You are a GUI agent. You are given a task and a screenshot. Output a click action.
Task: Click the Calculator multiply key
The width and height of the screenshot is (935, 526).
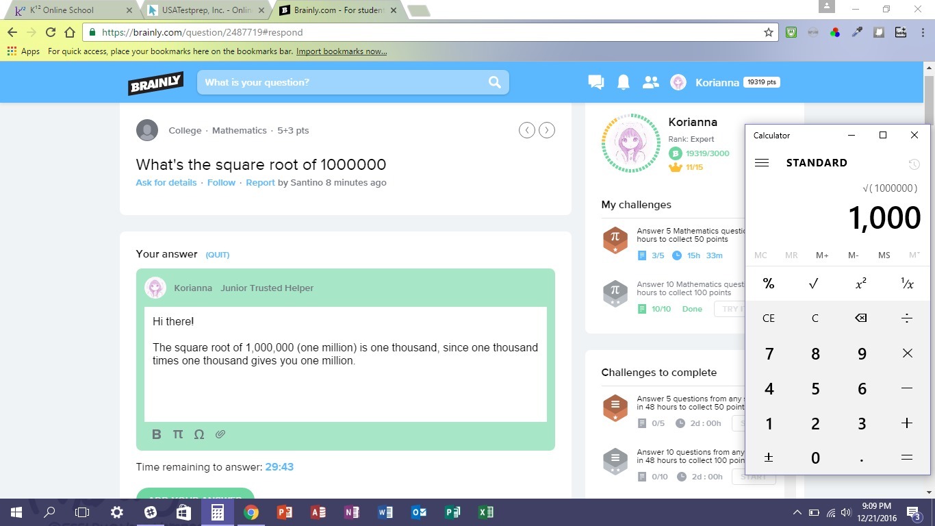click(907, 353)
